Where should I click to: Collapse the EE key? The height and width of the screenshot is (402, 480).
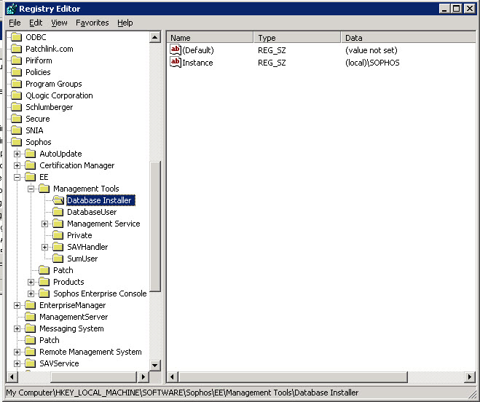(17, 177)
